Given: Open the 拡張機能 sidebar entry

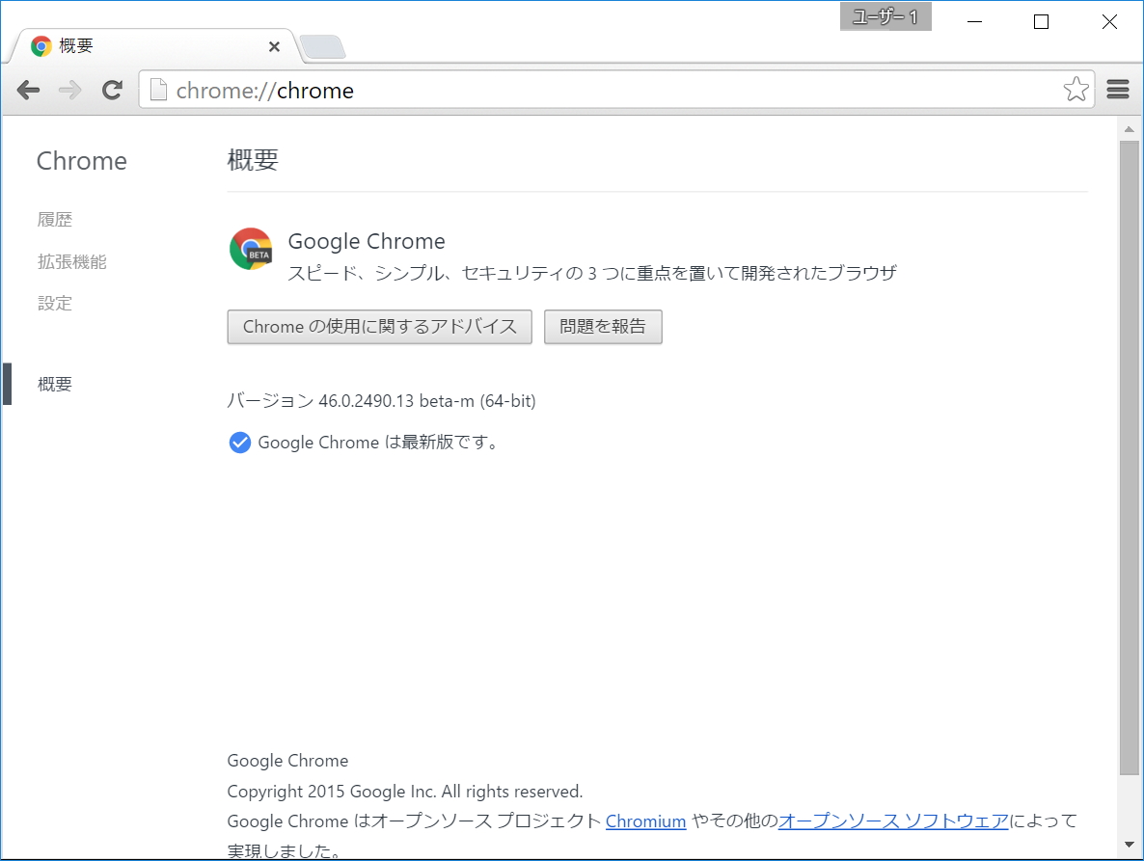Looking at the screenshot, I should point(71,261).
